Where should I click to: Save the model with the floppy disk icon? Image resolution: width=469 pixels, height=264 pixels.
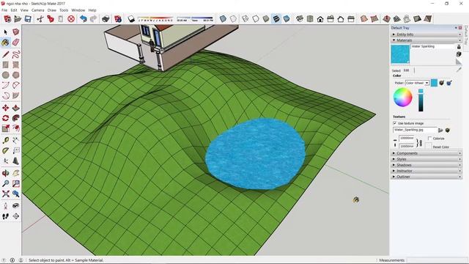click(x=28, y=19)
